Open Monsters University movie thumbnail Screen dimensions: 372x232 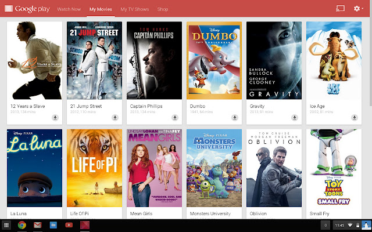click(x=214, y=168)
